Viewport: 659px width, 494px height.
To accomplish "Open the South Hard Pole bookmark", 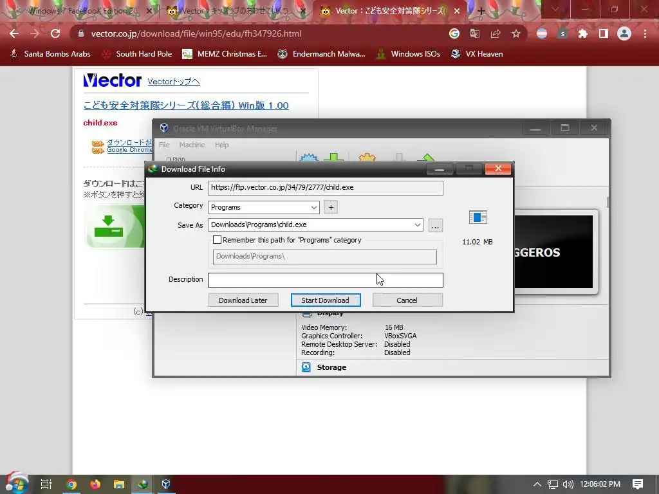I will coord(138,54).
